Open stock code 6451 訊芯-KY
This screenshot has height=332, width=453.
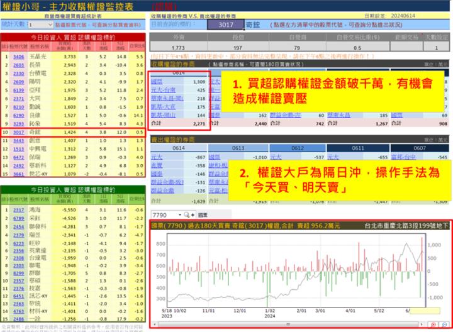pyautogui.click(x=19, y=296)
